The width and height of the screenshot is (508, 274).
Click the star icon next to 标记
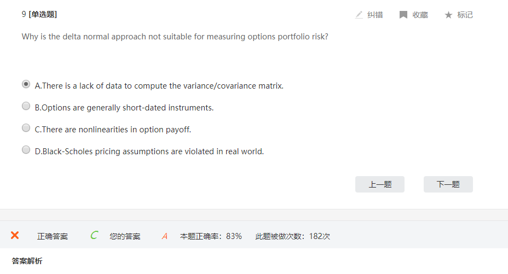click(448, 15)
